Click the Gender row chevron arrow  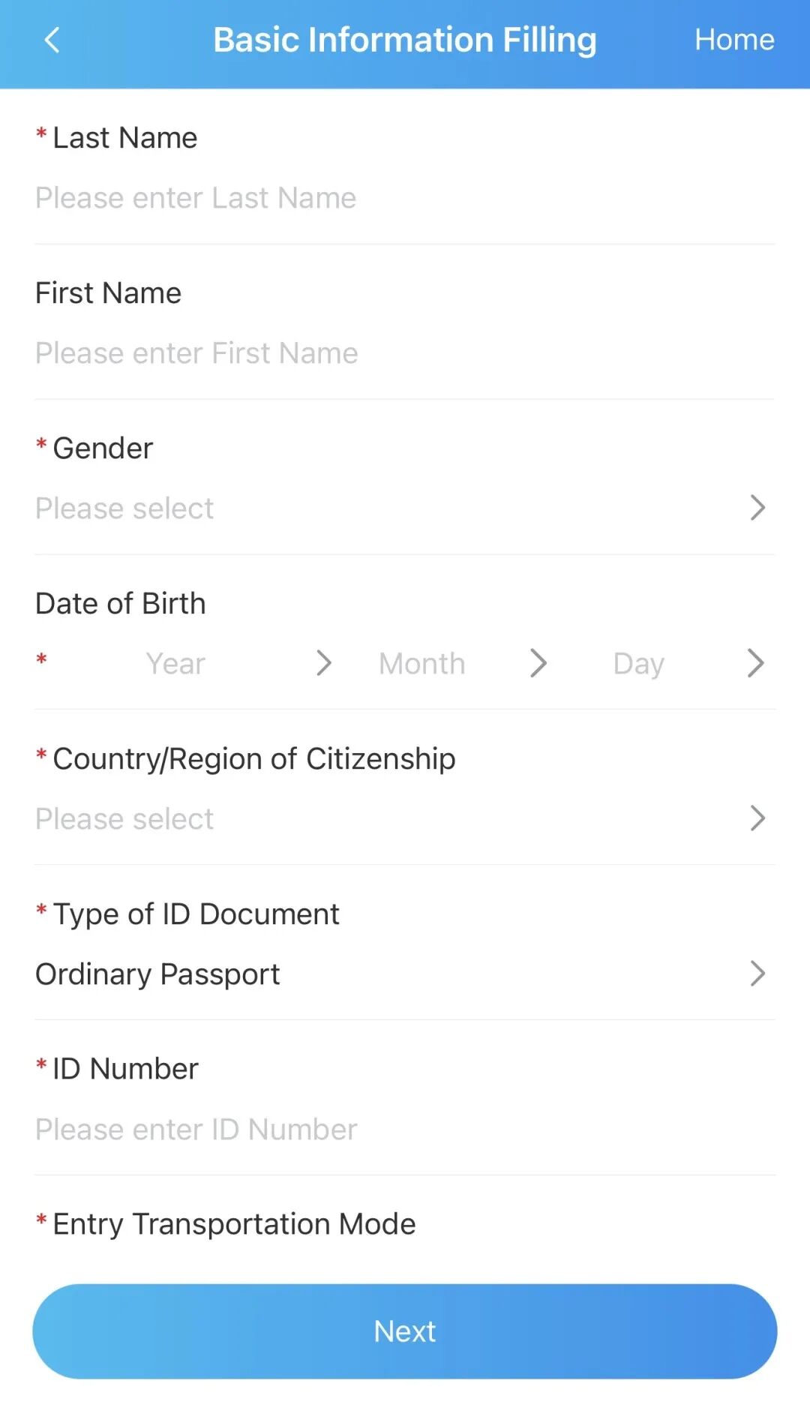pyautogui.click(x=757, y=508)
